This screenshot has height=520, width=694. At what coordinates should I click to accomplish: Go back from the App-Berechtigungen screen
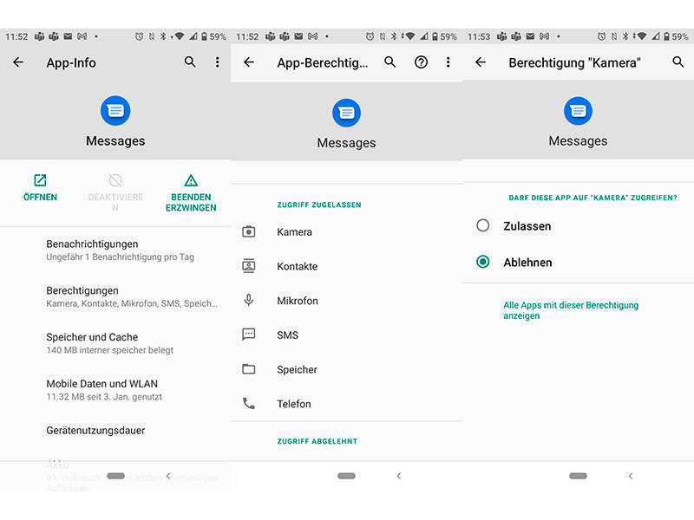(x=249, y=62)
